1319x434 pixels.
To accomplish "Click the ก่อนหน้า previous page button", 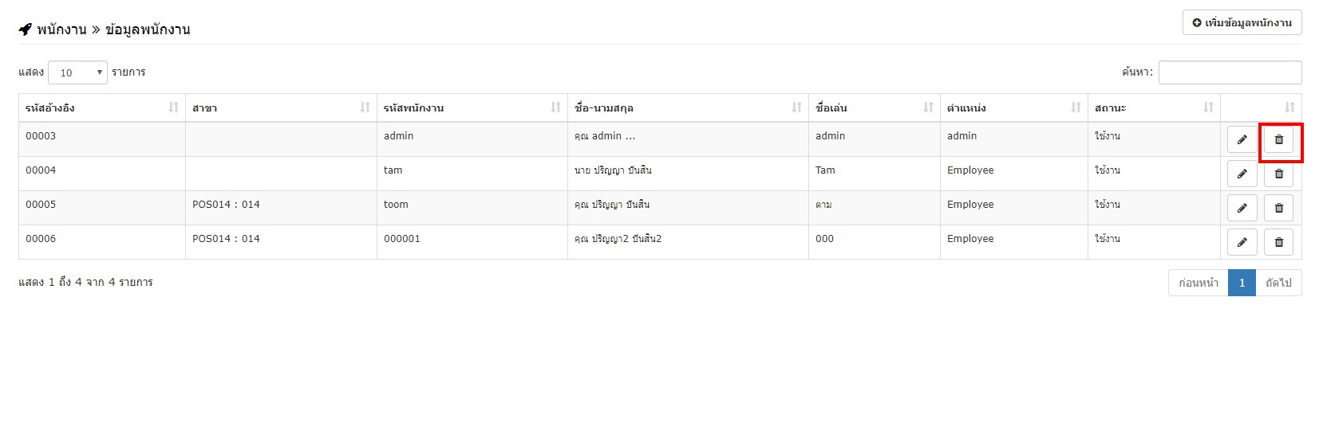I will [1198, 283].
